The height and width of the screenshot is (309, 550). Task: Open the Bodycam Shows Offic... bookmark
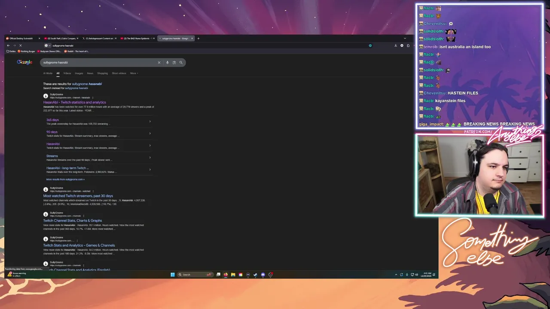click(49, 51)
